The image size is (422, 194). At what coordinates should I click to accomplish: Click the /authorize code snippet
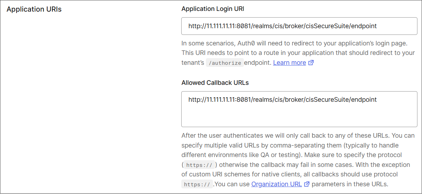tap(225, 63)
